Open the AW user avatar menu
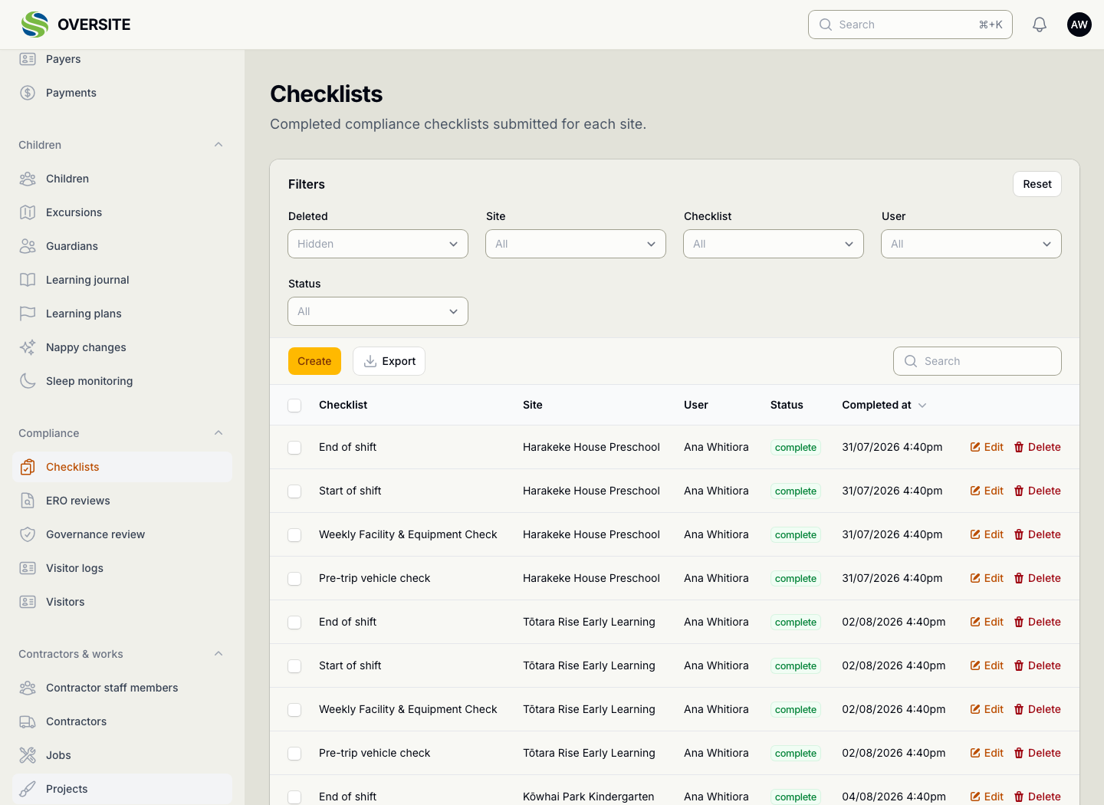The height and width of the screenshot is (805, 1104). point(1079,25)
